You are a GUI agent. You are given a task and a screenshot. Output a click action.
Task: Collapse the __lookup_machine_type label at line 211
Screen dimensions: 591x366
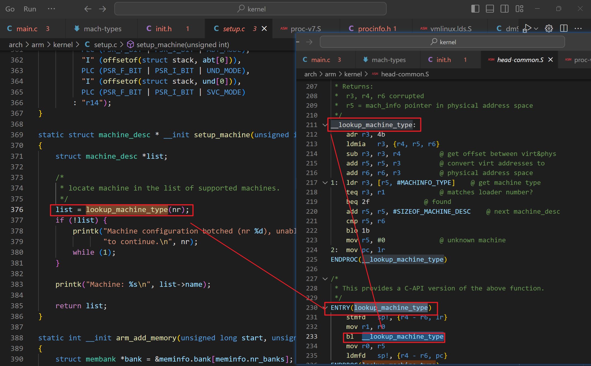click(x=324, y=125)
